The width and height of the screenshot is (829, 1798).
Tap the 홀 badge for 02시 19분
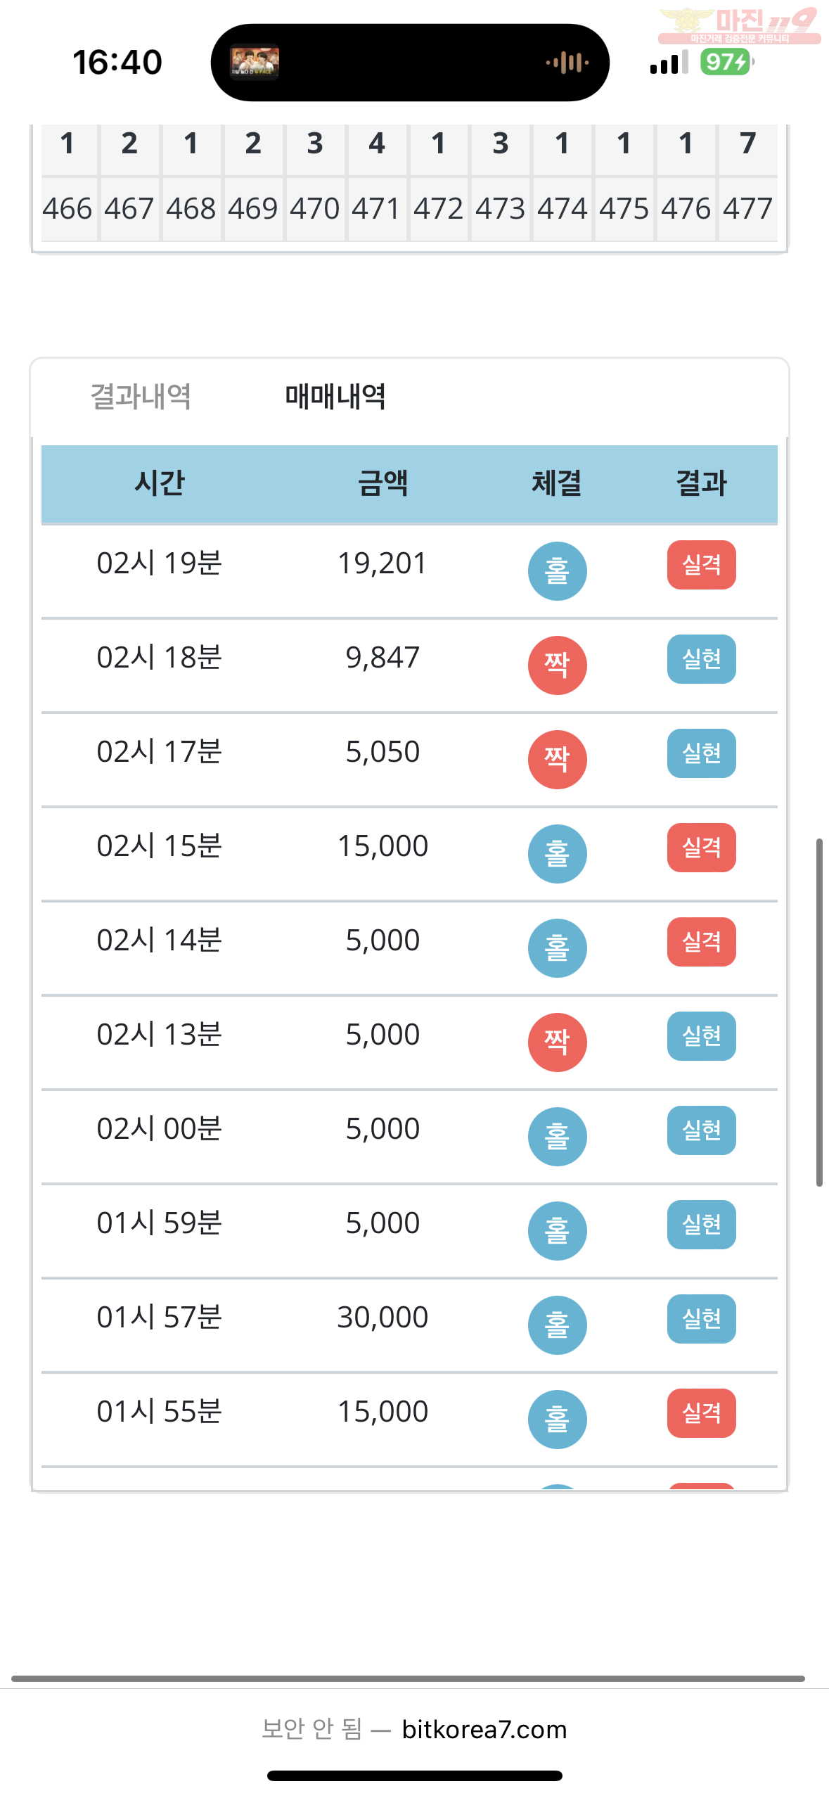pos(557,570)
